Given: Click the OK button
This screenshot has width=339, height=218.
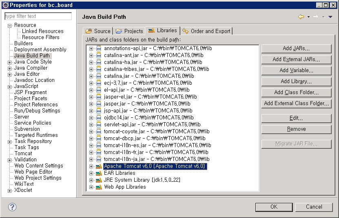Looking at the screenshot, I should 274,207.
